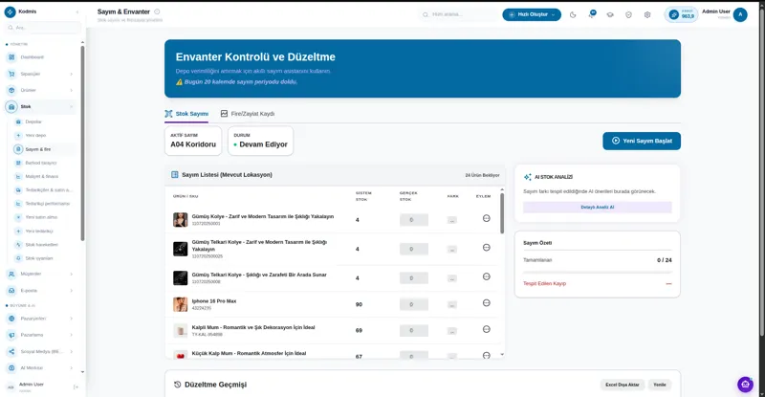Expand the Pazaryerleri submenu chevron
765x397 pixels.
tap(71, 319)
